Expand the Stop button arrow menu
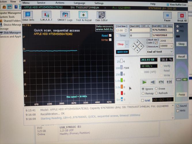 pyautogui.click(x=127, y=44)
